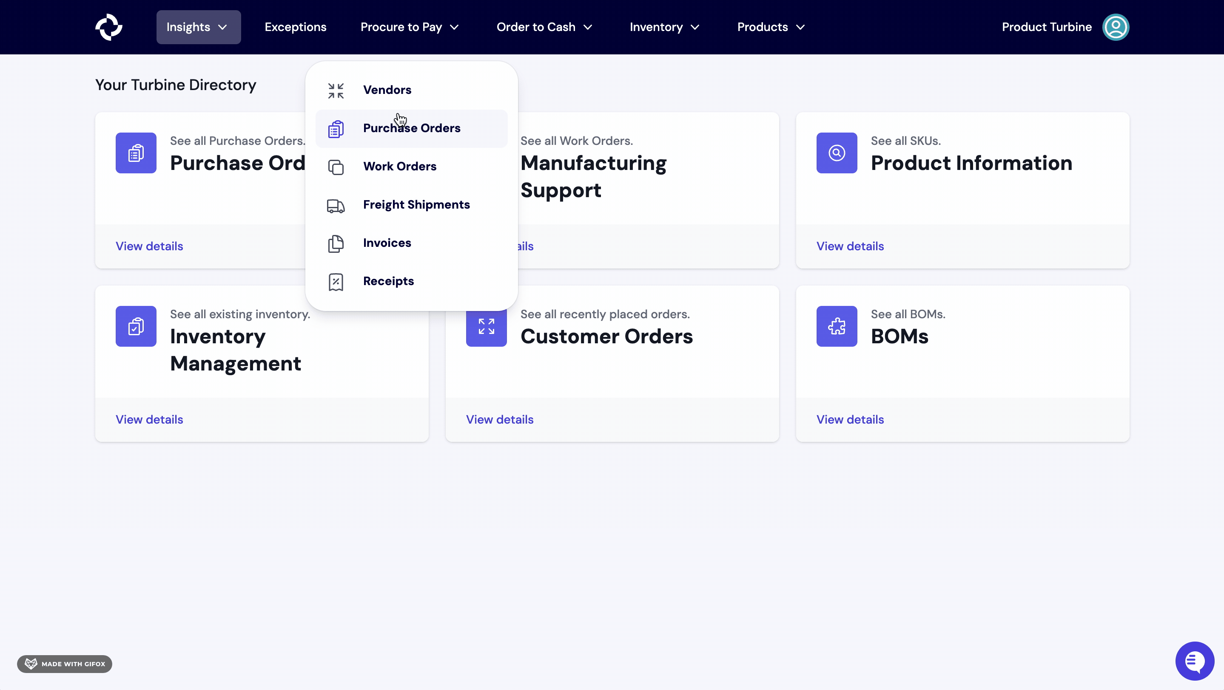Image resolution: width=1224 pixels, height=690 pixels.
Task: Click View details under BOMs
Action: pyautogui.click(x=850, y=419)
